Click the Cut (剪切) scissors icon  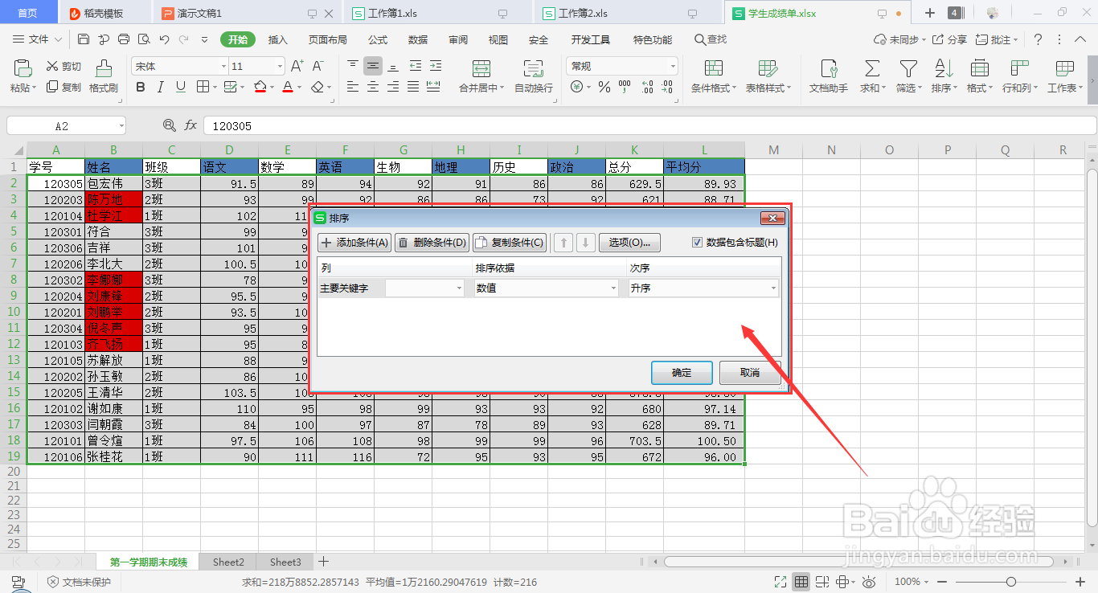(52, 67)
